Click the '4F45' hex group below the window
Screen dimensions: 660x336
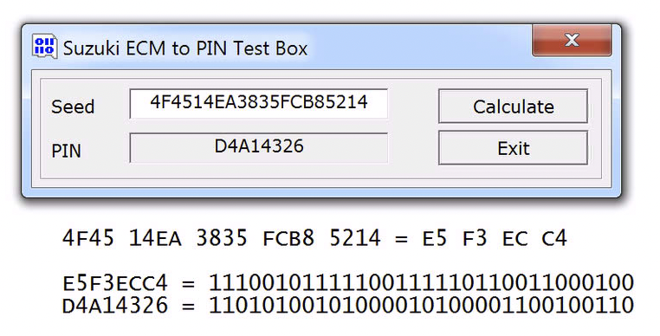point(88,238)
